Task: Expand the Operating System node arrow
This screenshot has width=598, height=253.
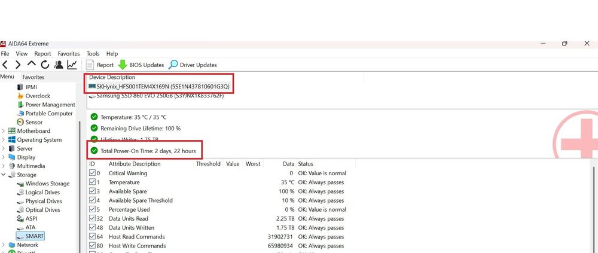Action: coord(4,140)
